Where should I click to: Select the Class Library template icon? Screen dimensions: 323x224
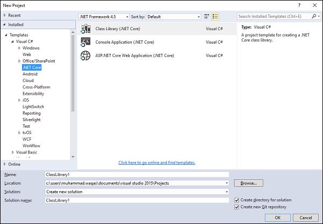pyautogui.click(x=86, y=29)
